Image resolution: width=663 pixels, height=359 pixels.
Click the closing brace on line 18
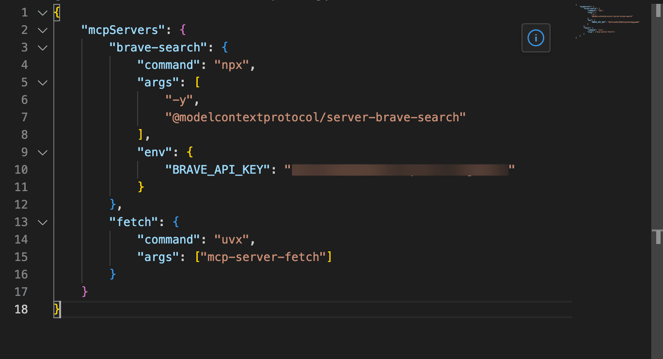(x=57, y=310)
